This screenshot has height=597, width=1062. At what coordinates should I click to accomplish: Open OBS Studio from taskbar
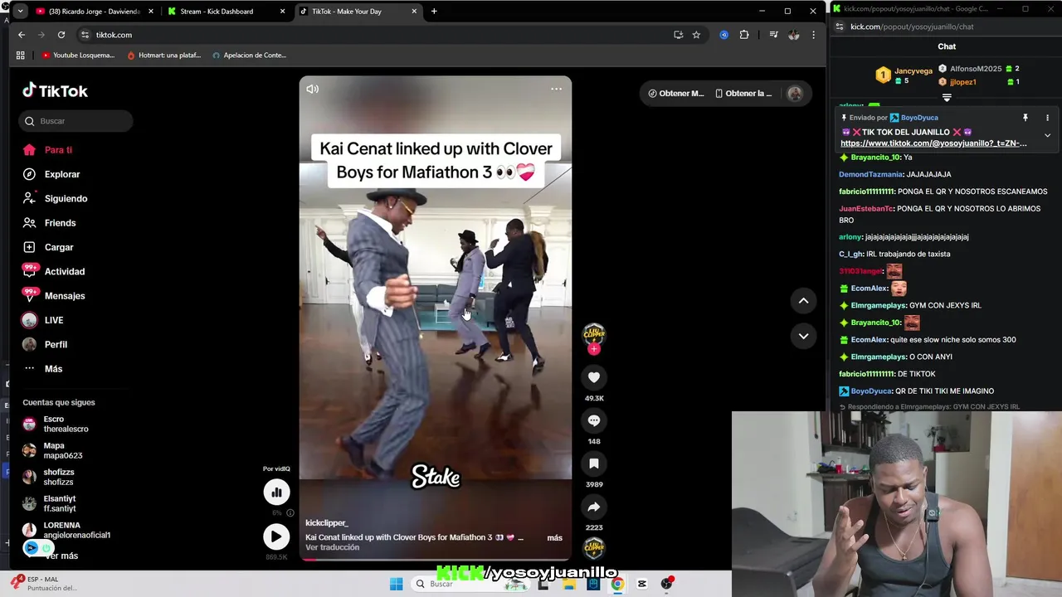[x=666, y=584]
